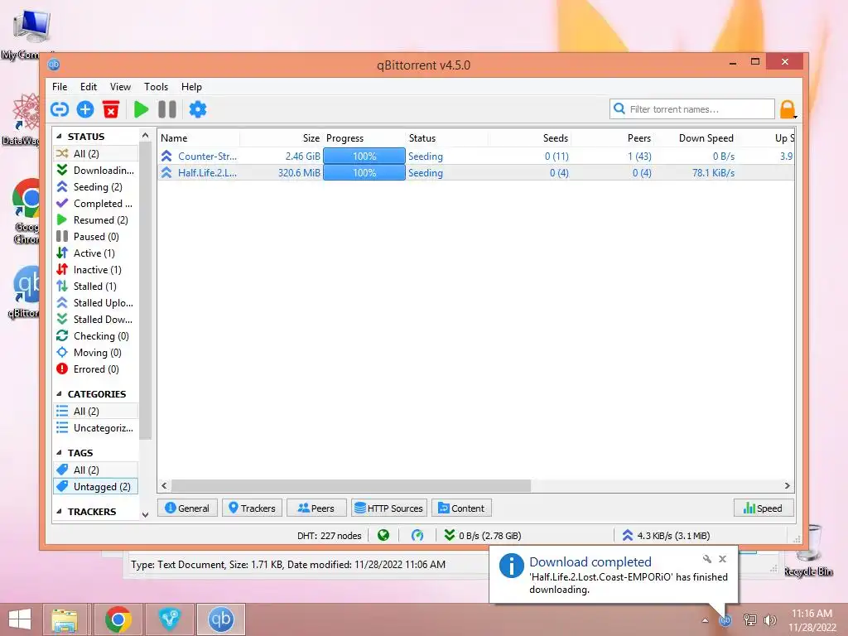The height and width of the screenshot is (636, 848).
Task: Switch to the General tab
Action: pyautogui.click(x=187, y=508)
